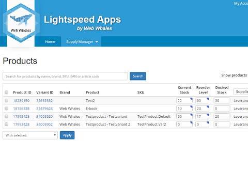
Task: Focus the product search field
Action: click(65, 76)
